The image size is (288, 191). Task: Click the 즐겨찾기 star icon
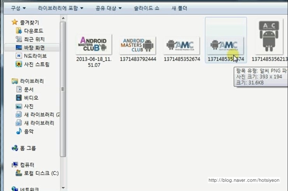coord(15,22)
